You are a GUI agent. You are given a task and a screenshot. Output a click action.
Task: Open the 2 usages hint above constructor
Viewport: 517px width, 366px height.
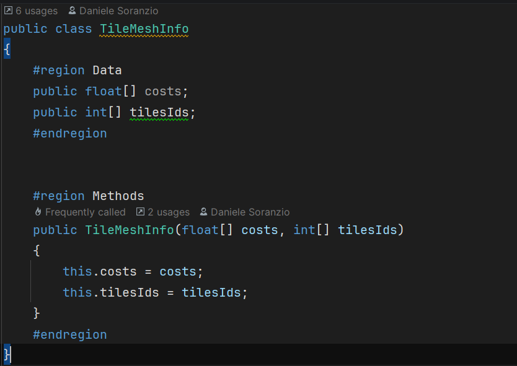(x=169, y=212)
